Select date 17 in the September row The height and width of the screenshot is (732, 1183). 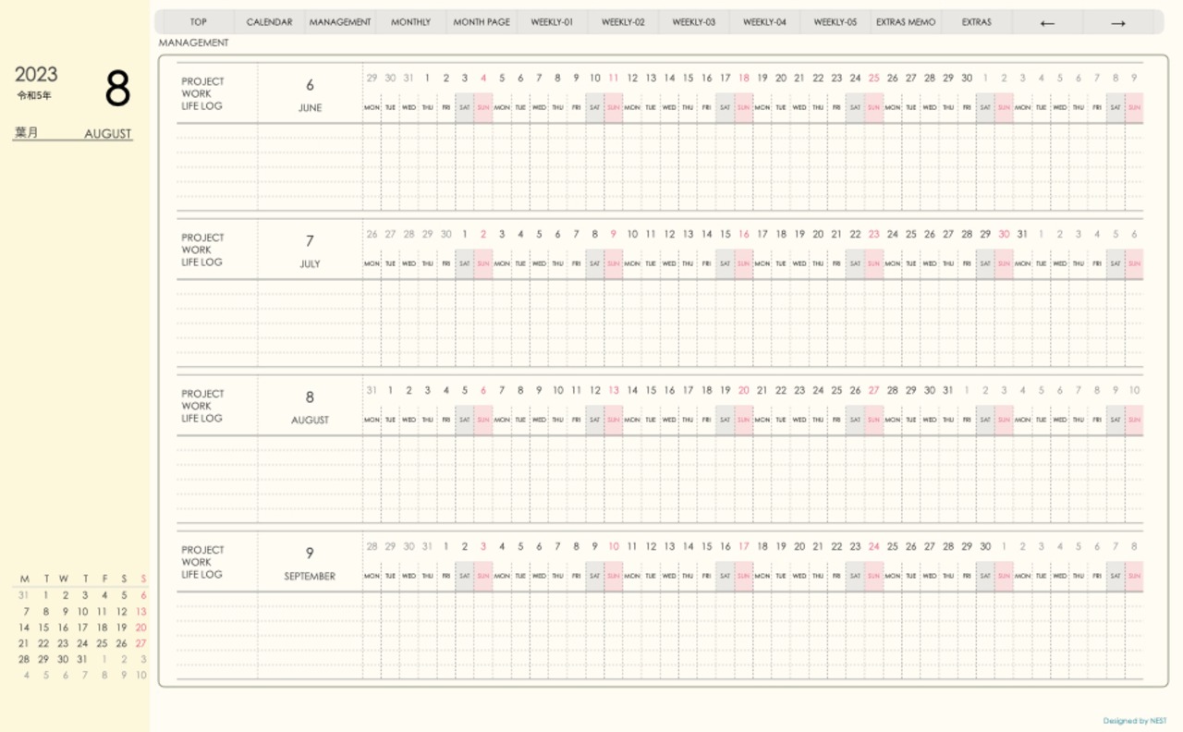[x=744, y=547]
